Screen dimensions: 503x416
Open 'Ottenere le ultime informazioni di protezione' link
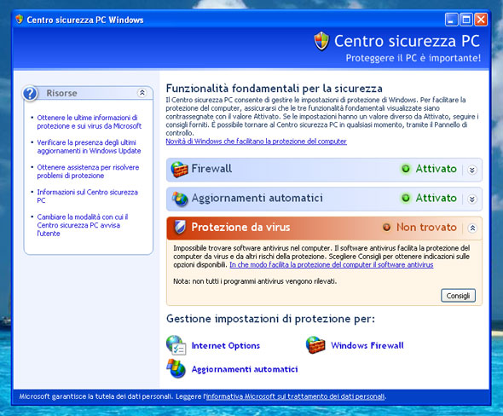tap(90, 122)
